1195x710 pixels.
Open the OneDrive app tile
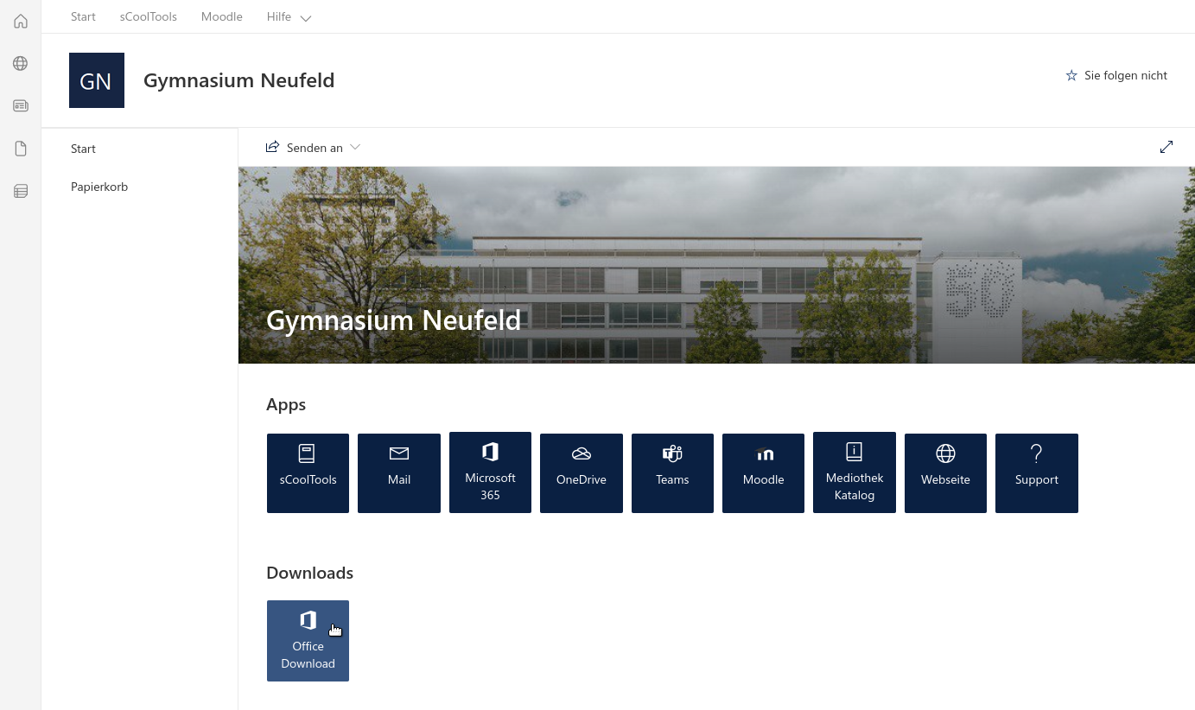[x=581, y=472]
